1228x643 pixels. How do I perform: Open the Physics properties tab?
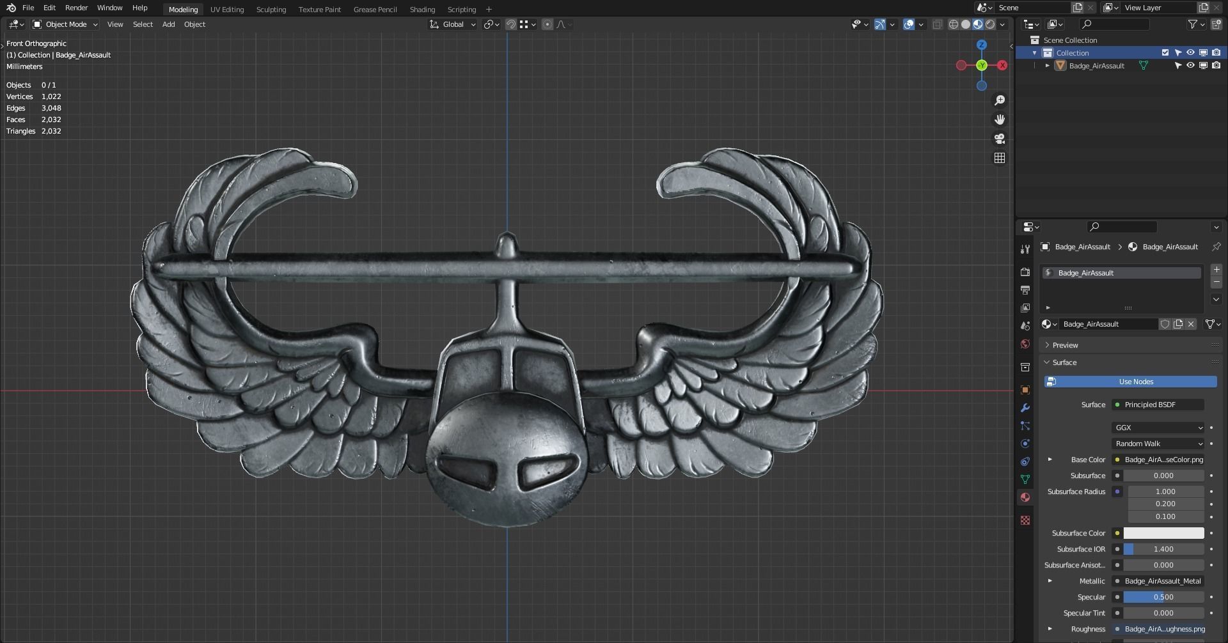click(1025, 444)
